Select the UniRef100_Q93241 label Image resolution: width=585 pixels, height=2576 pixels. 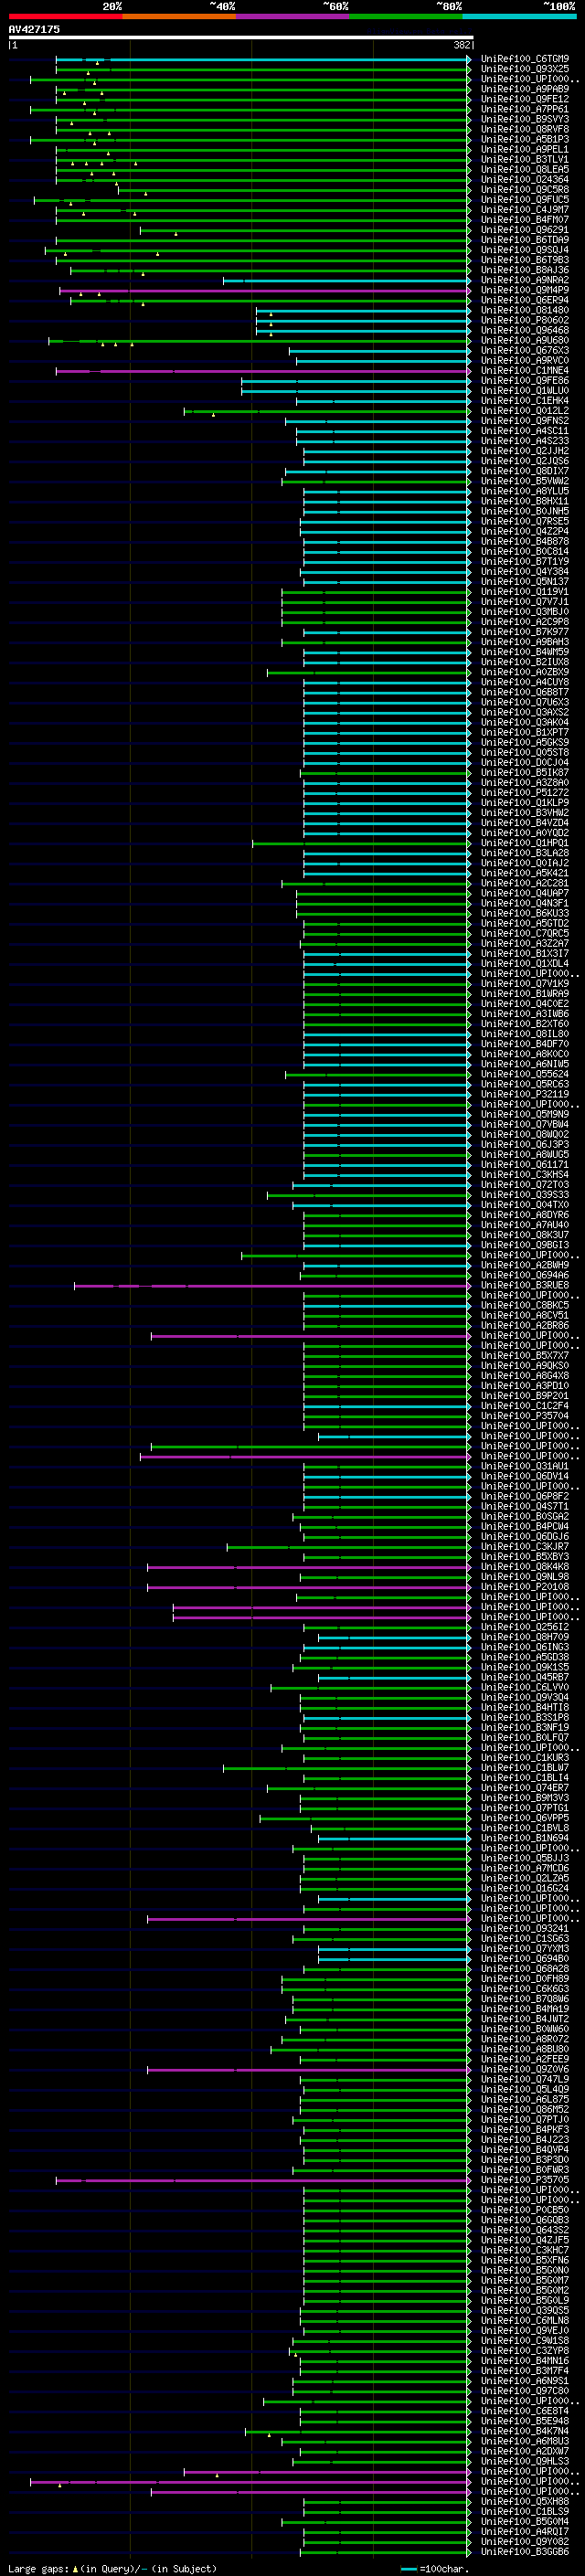click(524, 1928)
